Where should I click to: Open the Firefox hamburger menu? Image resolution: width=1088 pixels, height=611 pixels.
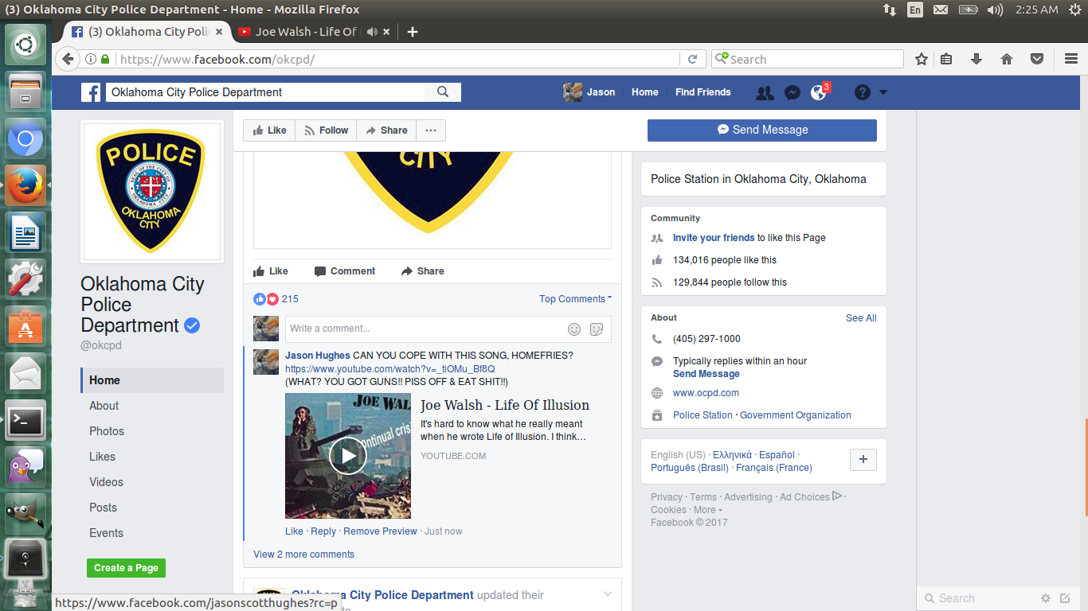1071,59
